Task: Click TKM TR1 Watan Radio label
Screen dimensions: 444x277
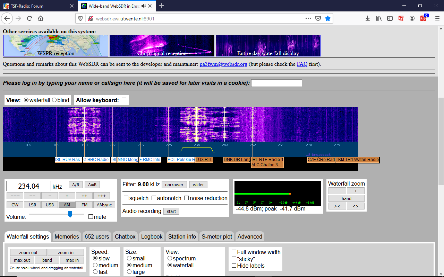Action: pos(357,160)
